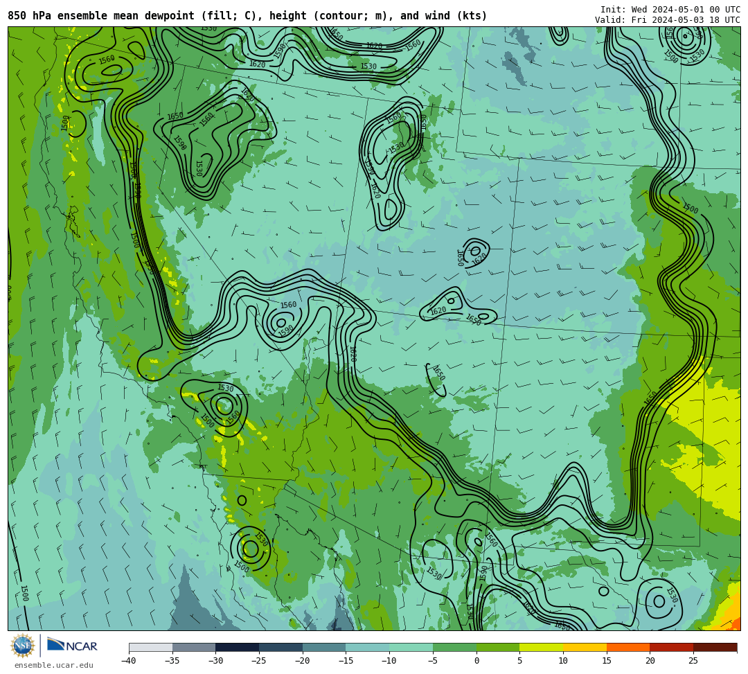Click the colorbar label -35
This screenshot has height=674, width=748.
(x=172, y=661)
